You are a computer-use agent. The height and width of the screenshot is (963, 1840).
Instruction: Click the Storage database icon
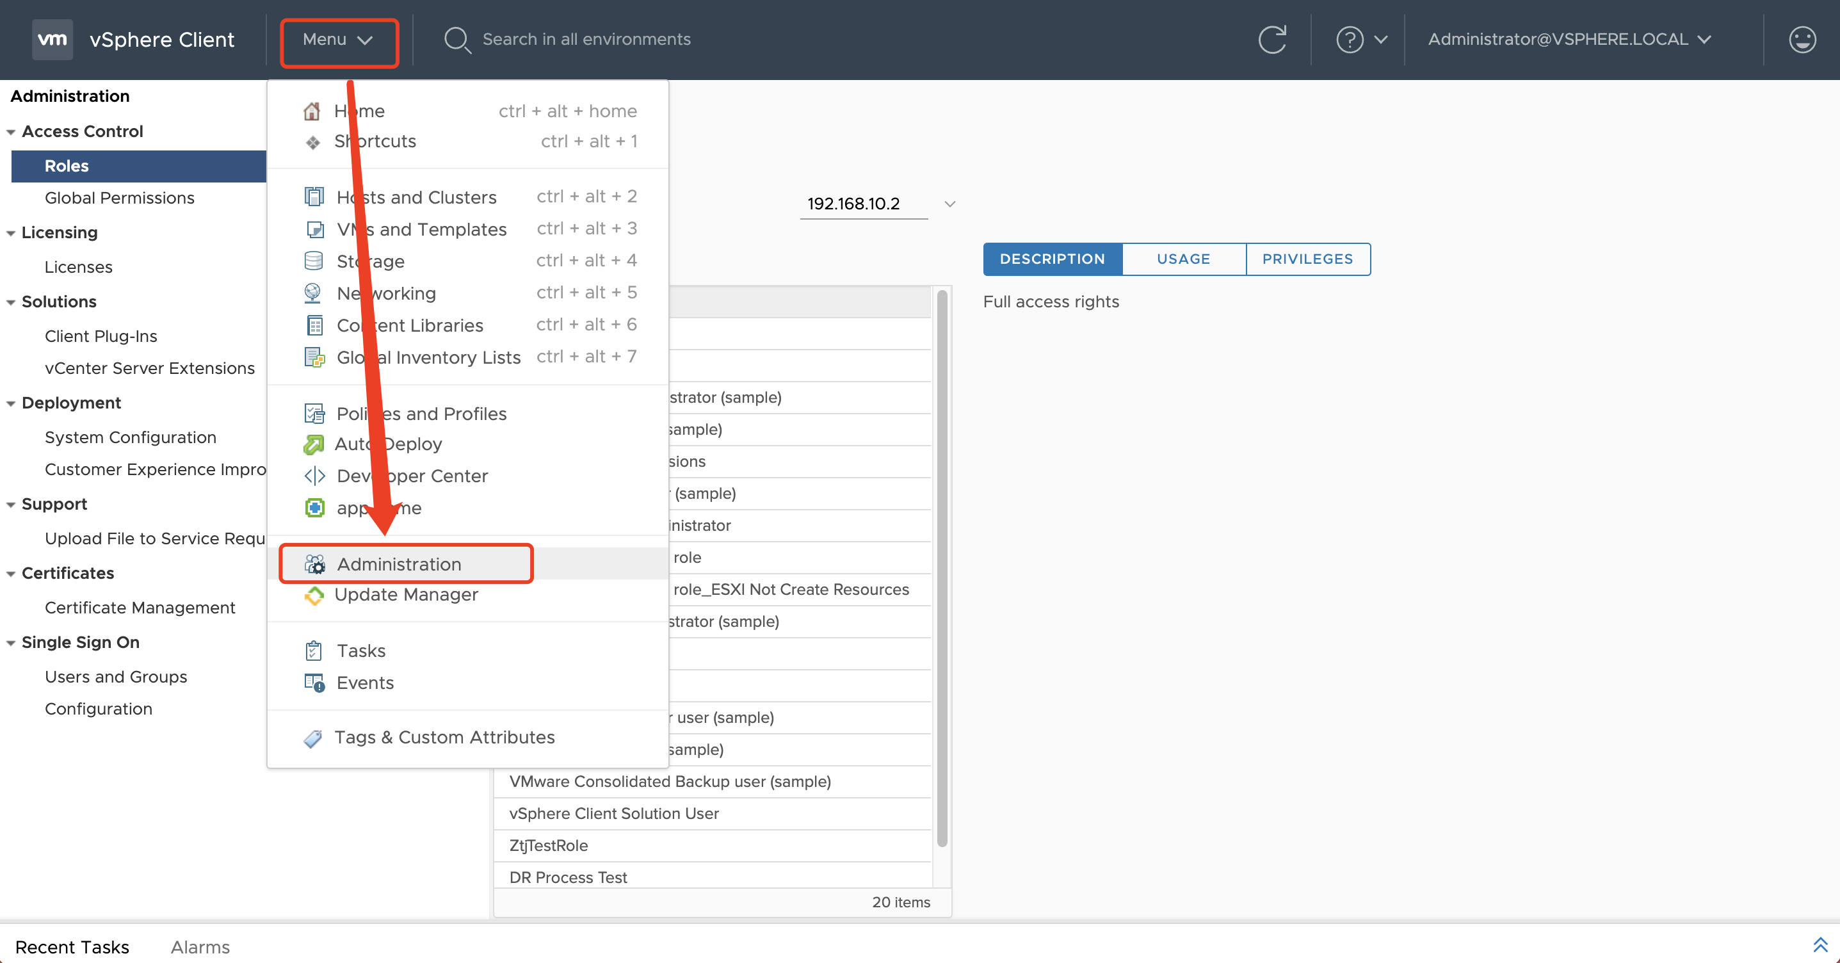pyautogui.click(x=314, y=261)
